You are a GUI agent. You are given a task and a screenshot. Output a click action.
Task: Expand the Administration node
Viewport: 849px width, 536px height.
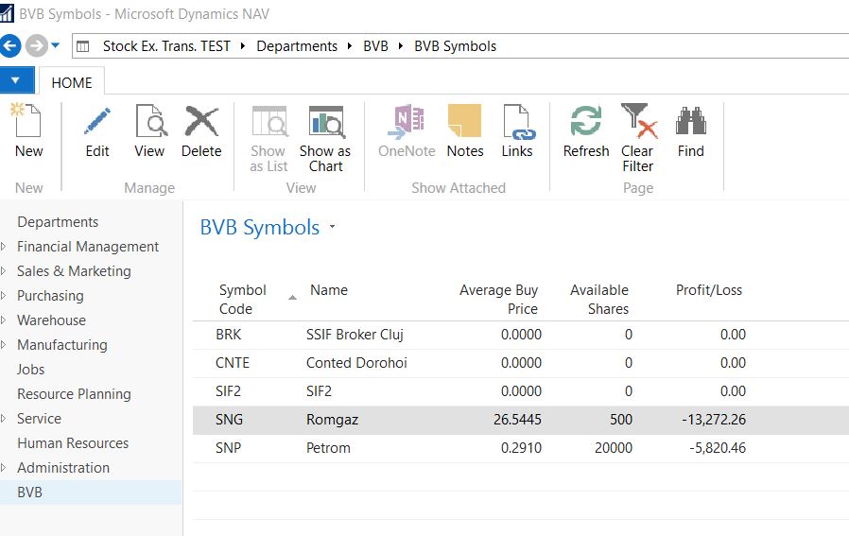coord(4,468)
